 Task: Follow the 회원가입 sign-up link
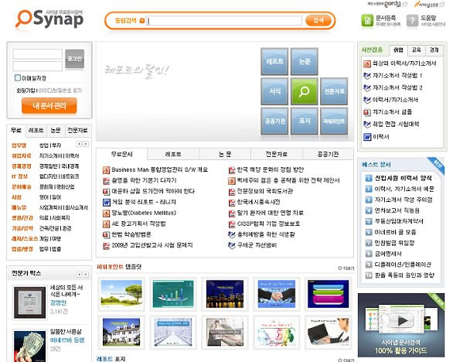point(26,90)
